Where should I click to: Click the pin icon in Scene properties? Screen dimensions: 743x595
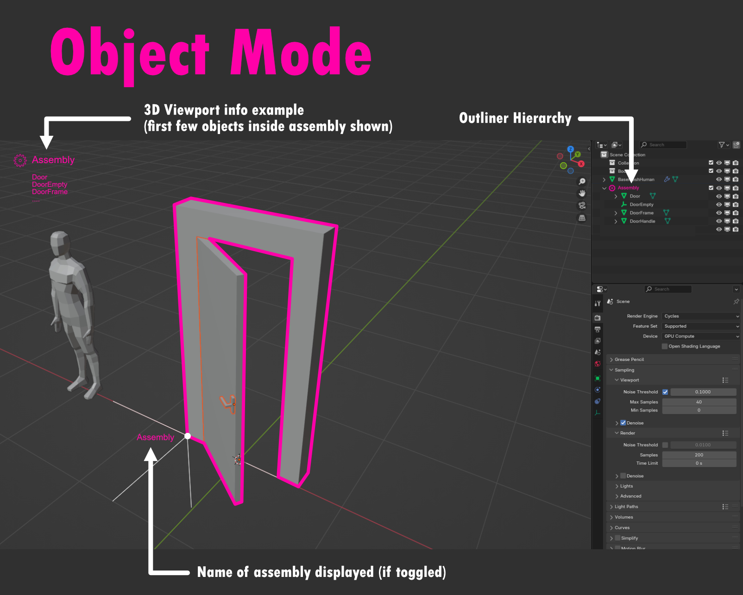736,301
